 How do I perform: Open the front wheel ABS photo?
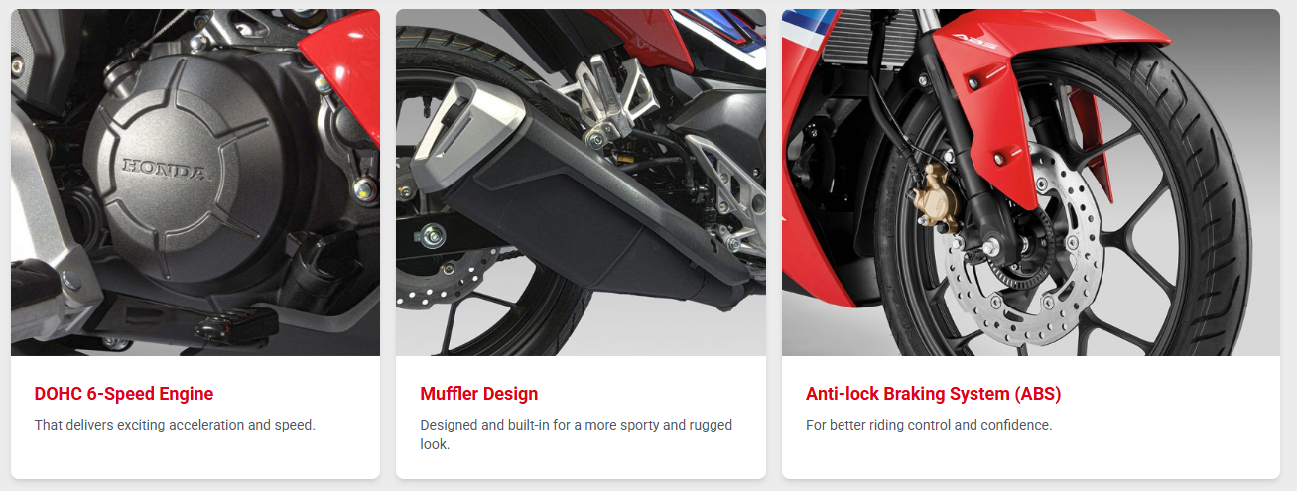pos(1031,183)
